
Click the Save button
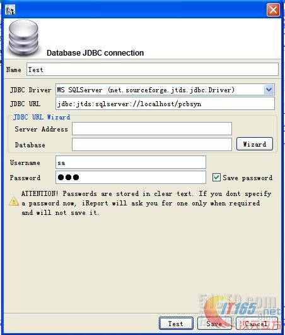214,324
